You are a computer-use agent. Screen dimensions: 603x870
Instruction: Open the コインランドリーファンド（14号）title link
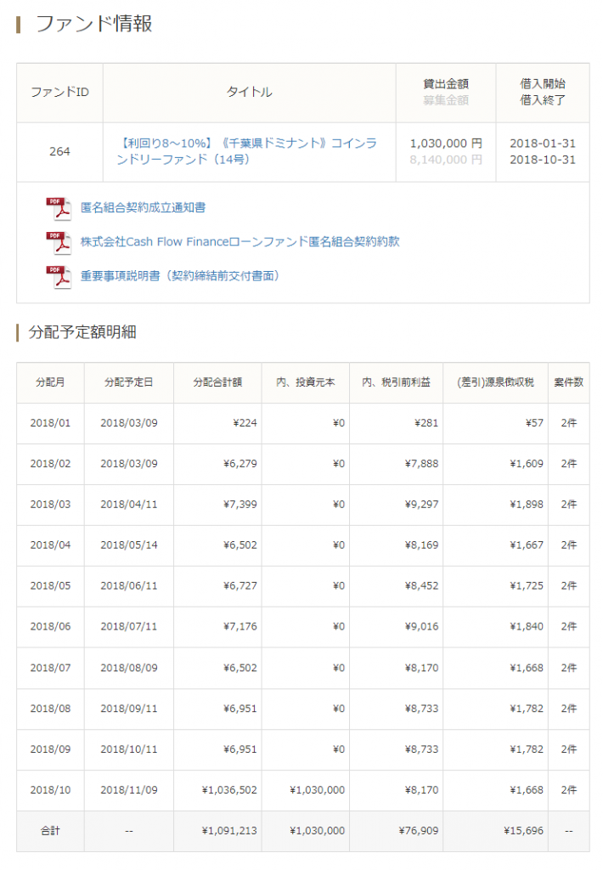click(249, 151)
